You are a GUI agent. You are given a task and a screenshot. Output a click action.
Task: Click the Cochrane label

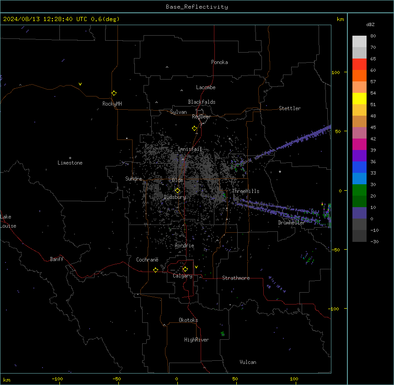[147, 260]
